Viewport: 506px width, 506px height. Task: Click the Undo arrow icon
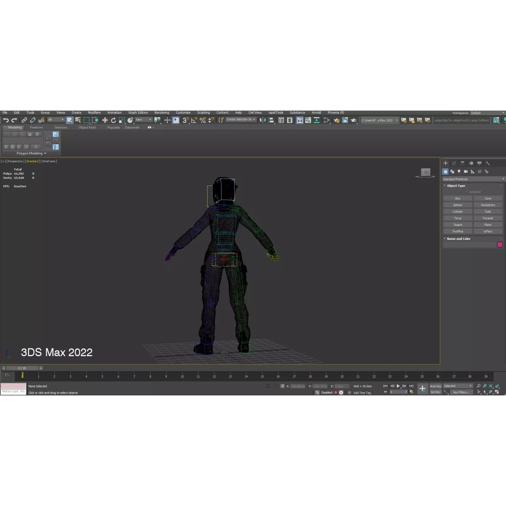coord(6,120)
